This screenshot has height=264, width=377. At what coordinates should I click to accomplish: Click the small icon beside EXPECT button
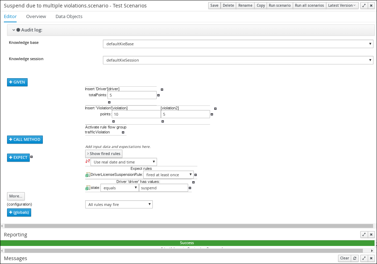click(x=31, y=157)
